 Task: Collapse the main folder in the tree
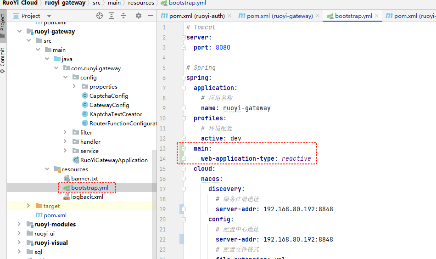38,50
